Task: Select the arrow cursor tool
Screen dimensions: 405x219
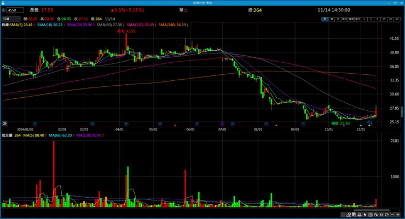Action: [x=365, y=215]
